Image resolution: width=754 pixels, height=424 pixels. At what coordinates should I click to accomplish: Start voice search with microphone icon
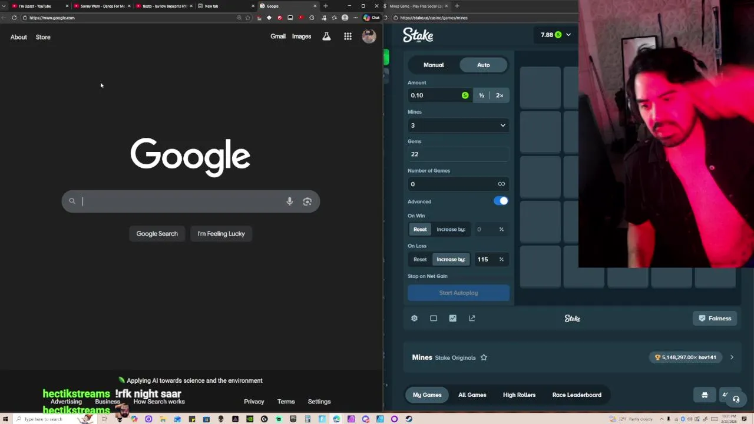[x=289, y=201]
